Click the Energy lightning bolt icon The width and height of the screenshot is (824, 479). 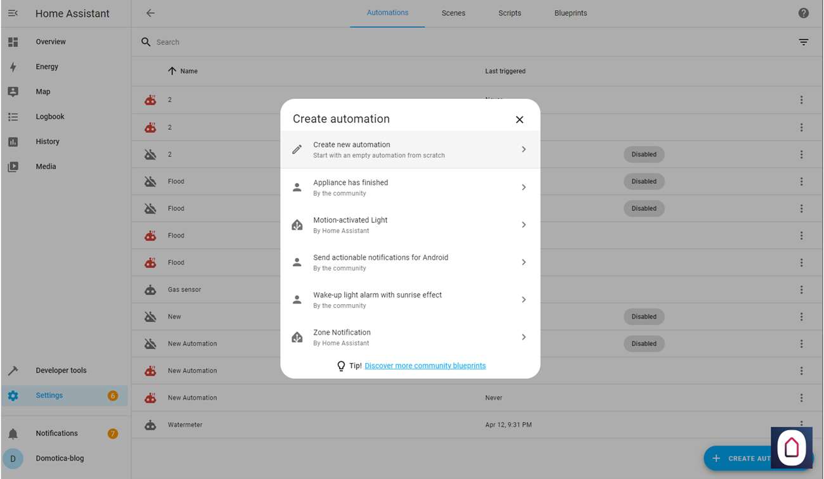[13, 67]
